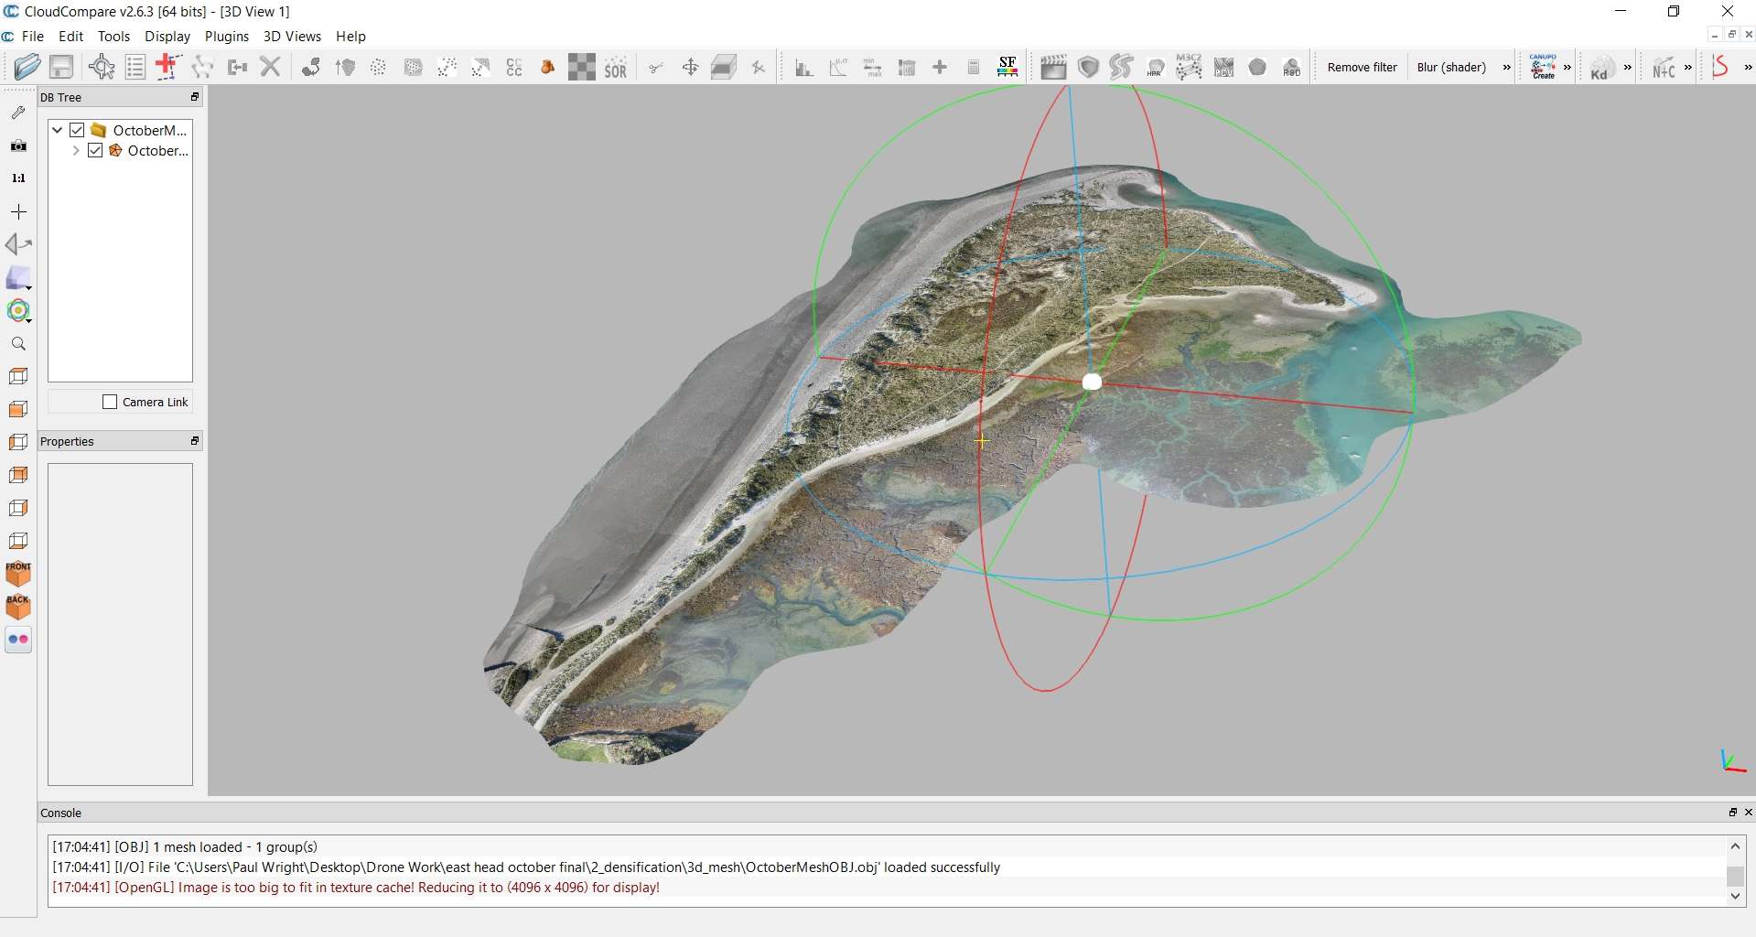Open the Plugins menu
Screen dimensions: 1756x937
coord(227,37)
